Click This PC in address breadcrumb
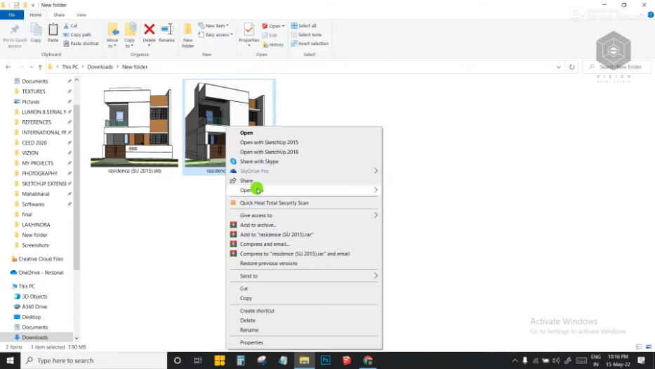 click(x=70, y=67)
